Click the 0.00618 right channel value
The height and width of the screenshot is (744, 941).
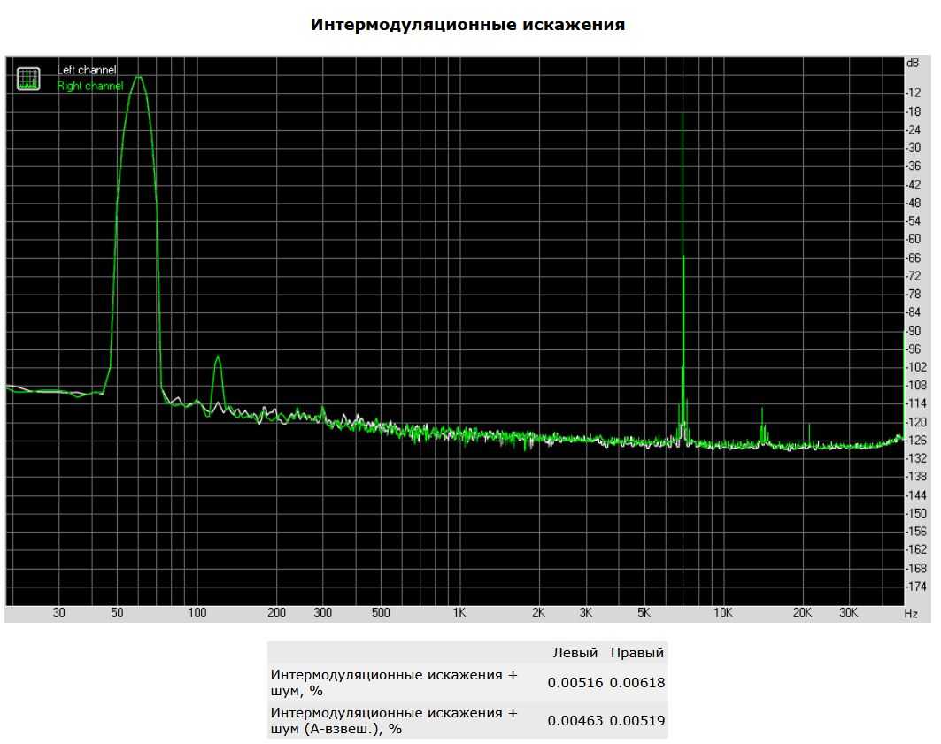(637, 683)
